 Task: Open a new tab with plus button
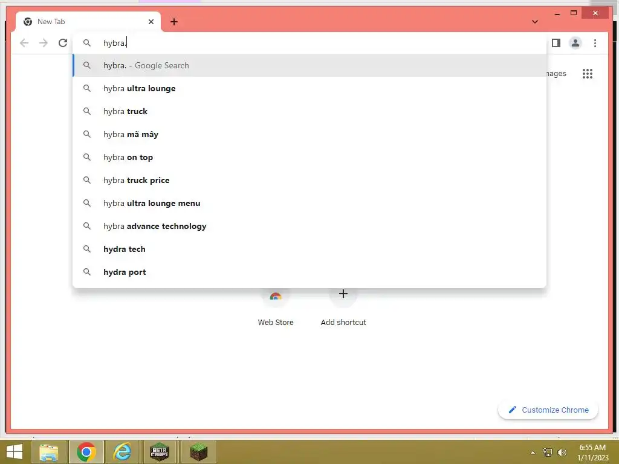(174, 22)
